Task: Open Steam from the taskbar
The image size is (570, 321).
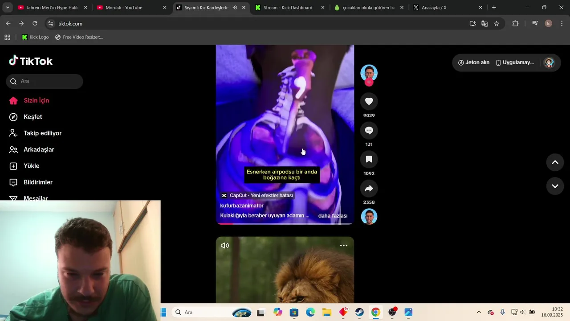Action: coord(359,312)
